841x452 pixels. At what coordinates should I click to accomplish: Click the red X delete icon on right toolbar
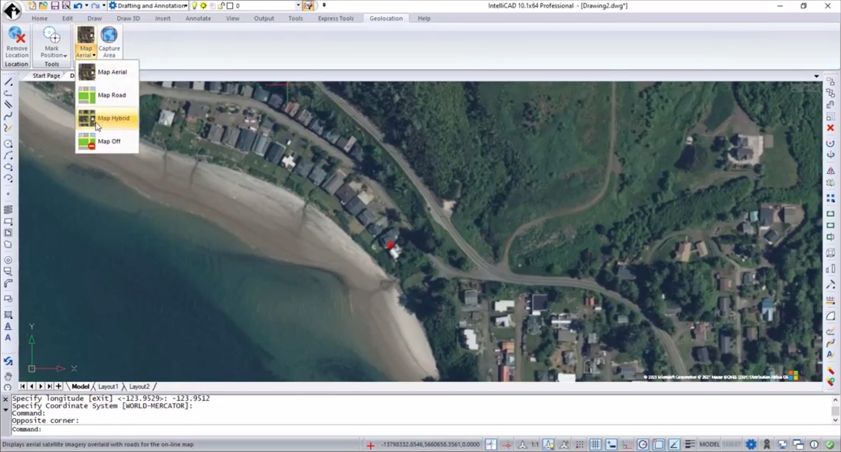tap(830, 128)
